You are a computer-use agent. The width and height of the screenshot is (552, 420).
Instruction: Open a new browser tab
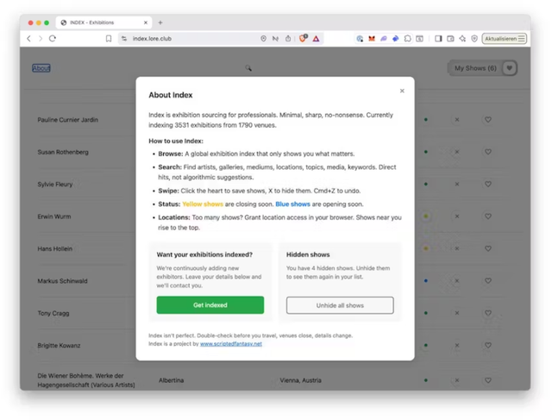pos(160,22)
